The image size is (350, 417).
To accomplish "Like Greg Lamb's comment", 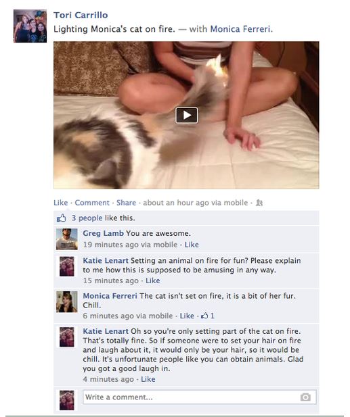I will [192, 245].
